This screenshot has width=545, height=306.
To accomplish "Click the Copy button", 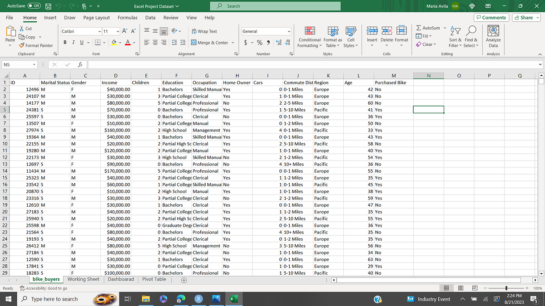I will pos(27,37).
